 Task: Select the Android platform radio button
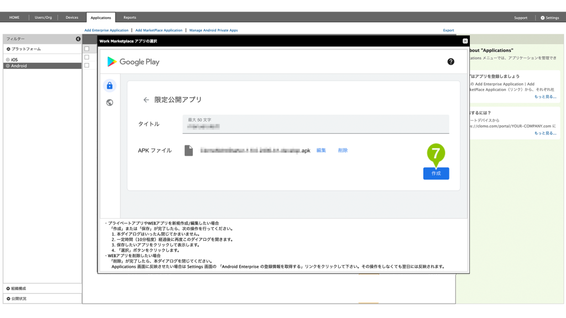click(x=8, y=66)
